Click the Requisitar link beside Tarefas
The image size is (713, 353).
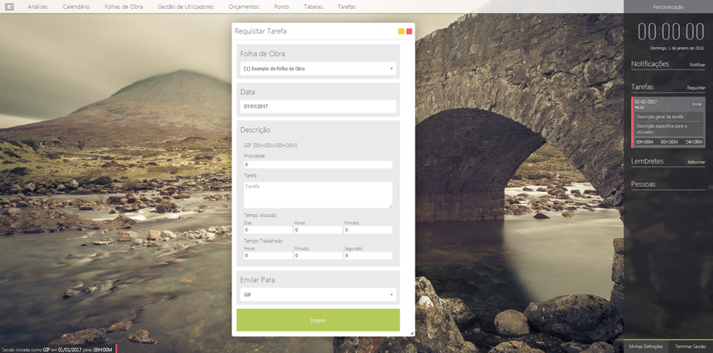coord(696,88)
